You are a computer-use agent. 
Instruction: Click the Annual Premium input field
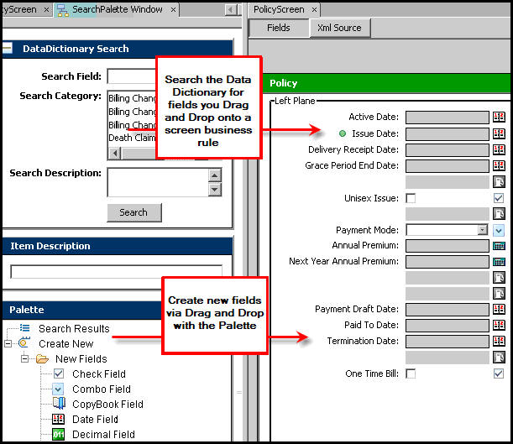448,246
